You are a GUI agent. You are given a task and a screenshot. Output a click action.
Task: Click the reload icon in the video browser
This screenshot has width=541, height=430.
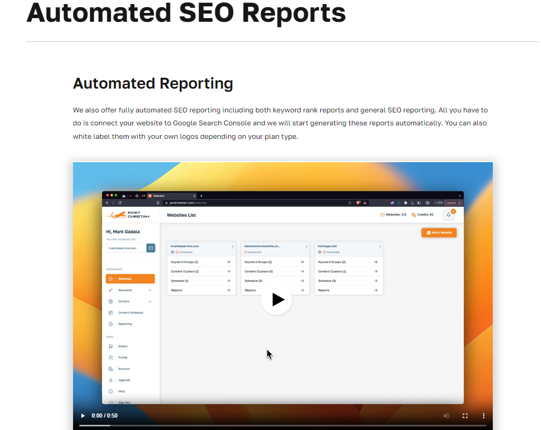pos(120,203)
